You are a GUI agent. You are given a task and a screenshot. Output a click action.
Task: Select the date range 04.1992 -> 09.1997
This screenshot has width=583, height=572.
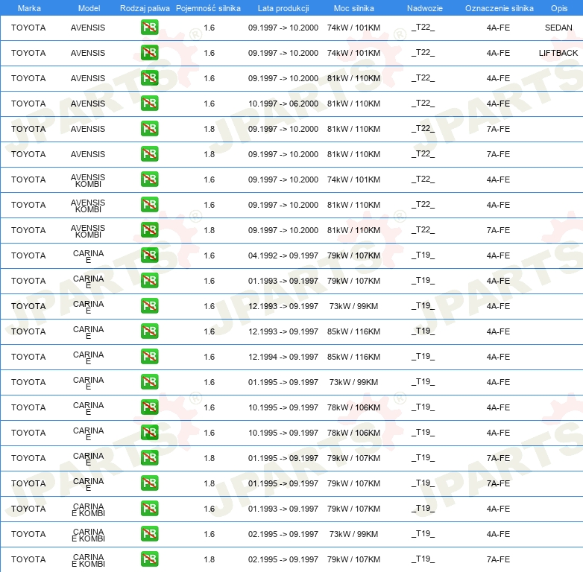point(283,255)
